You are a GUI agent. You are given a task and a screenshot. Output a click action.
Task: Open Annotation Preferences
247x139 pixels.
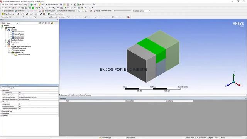[x=66, y=11]
